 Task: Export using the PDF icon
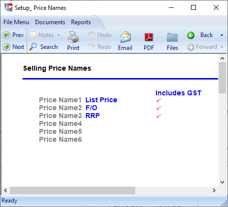[149, 37]
